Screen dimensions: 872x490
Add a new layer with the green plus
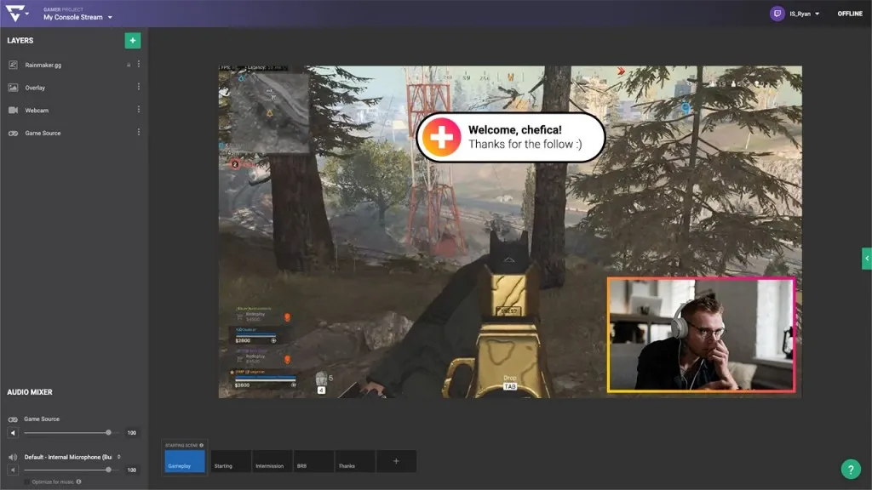[x=132, y=41]
